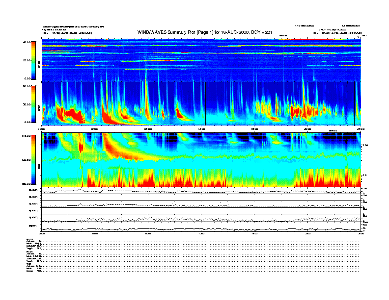Click the 12:00 tick label on bottom time axis

201,233
